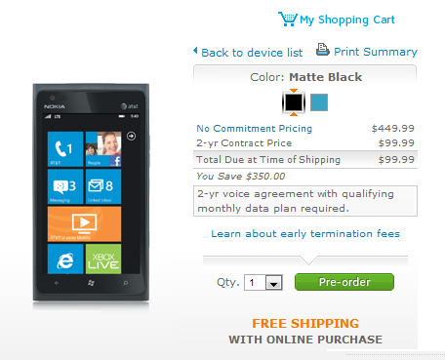Screen dimensions: 445x360
Task: Click the Print Summary link
Action: tap(376, 52)
